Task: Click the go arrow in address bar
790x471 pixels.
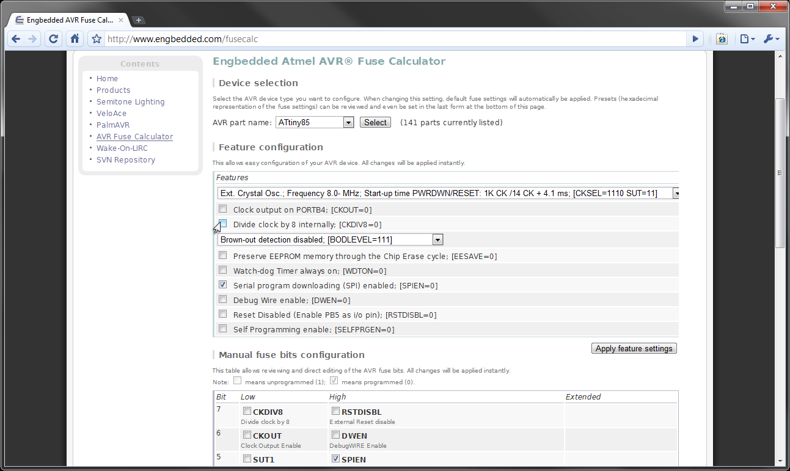Action: click(x=695, y=39)
